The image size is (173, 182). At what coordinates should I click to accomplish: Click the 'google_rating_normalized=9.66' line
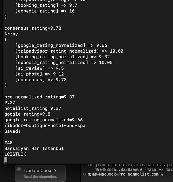[x=44, y=120]
